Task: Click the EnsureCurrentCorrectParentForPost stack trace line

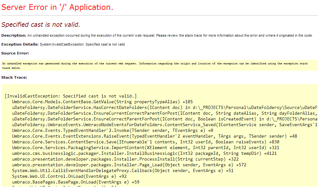Action: pos(165,113)
